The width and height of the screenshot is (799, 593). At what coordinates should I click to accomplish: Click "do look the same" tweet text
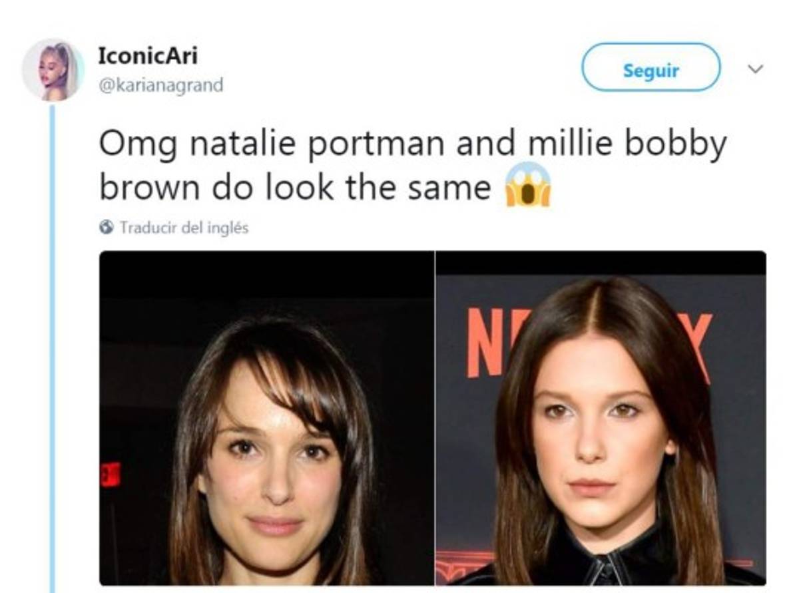[351, 188]
